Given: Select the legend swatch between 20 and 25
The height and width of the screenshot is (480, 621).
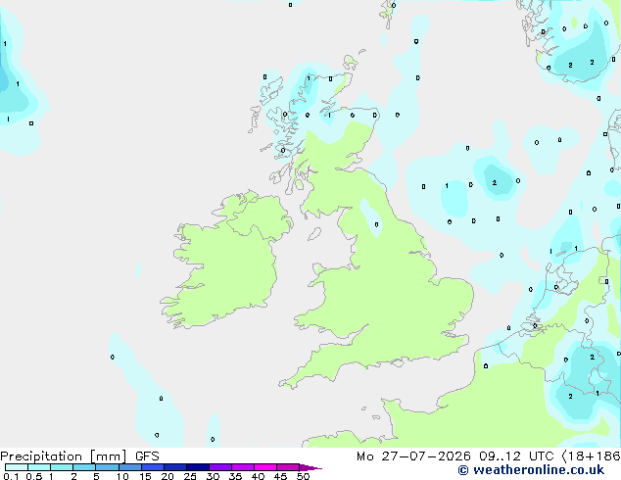Looking at the screenshot, I should [x=175, y=467].
